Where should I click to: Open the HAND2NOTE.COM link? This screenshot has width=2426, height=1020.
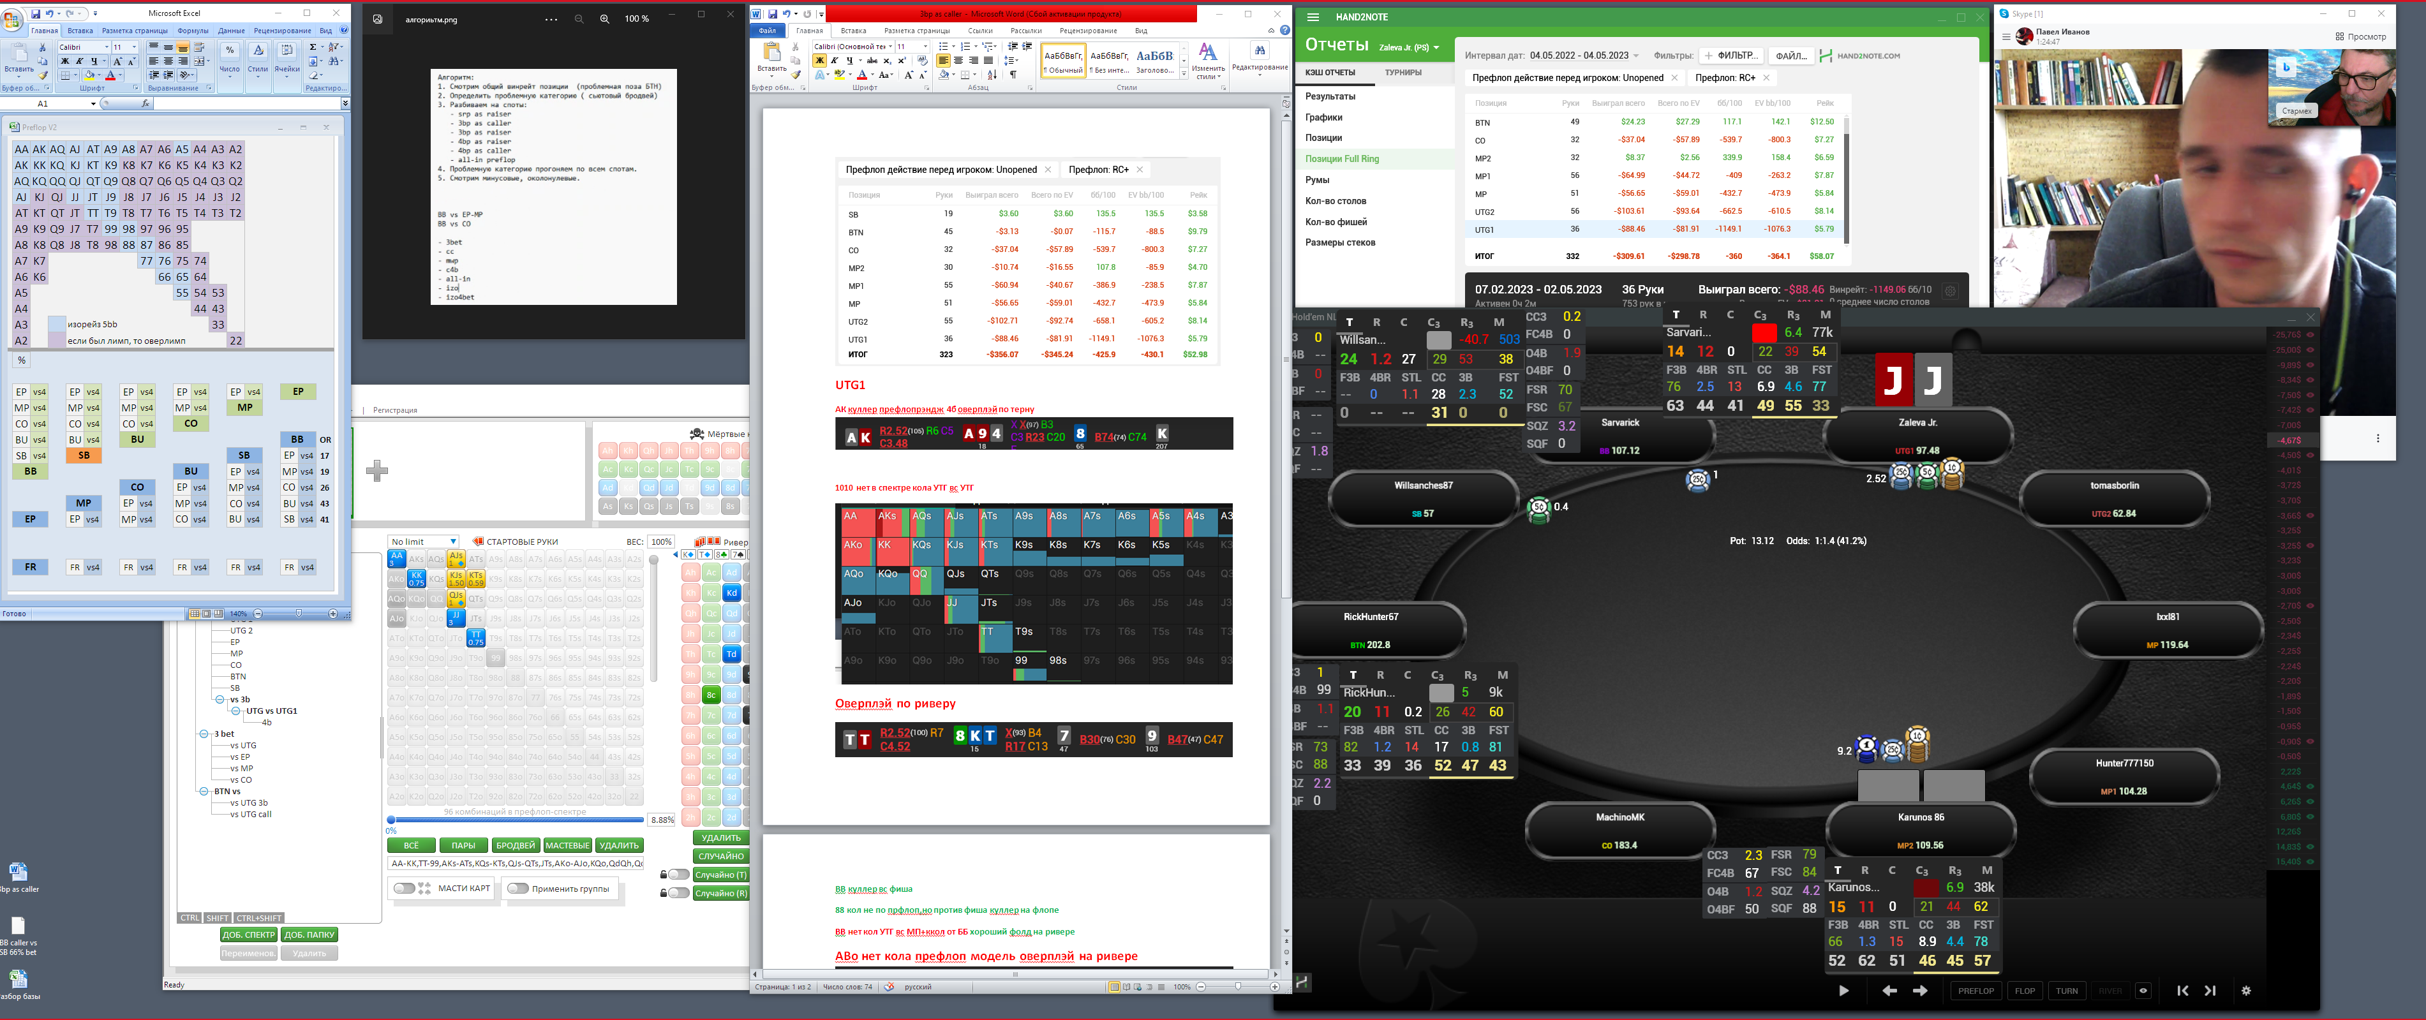click(x=1860, y=55)
